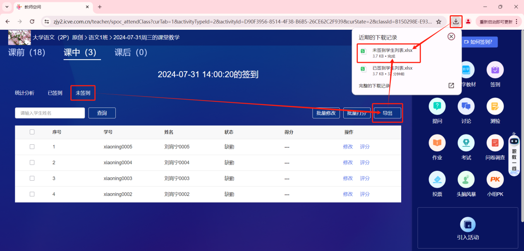Tick the checkbox for student xiaoning0005
This screenshot has height=251, width=524.
(32, 147)
